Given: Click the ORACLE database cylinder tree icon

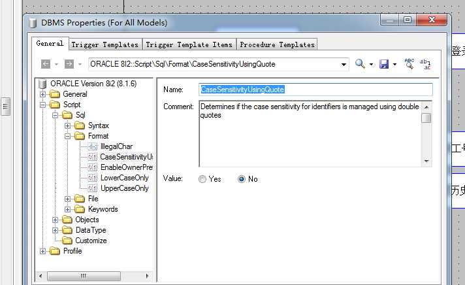Looking at the screenshot, I should coord(42,84).
